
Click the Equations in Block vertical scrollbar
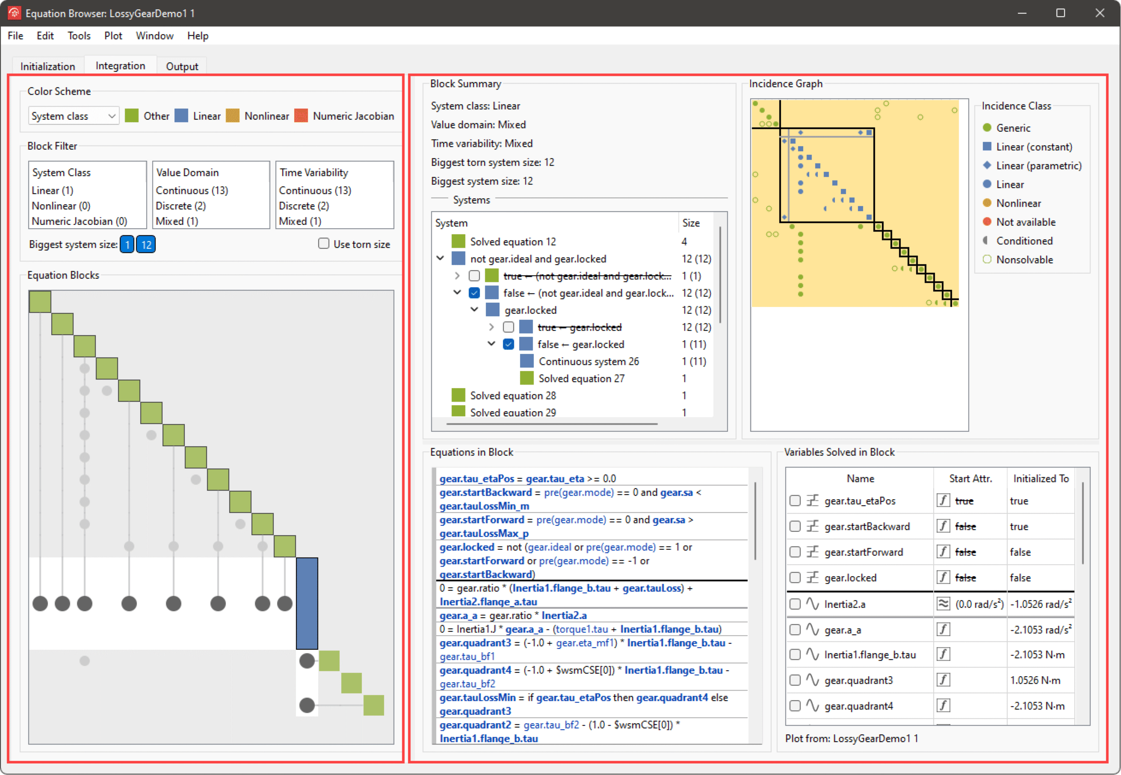click(755, 521)
